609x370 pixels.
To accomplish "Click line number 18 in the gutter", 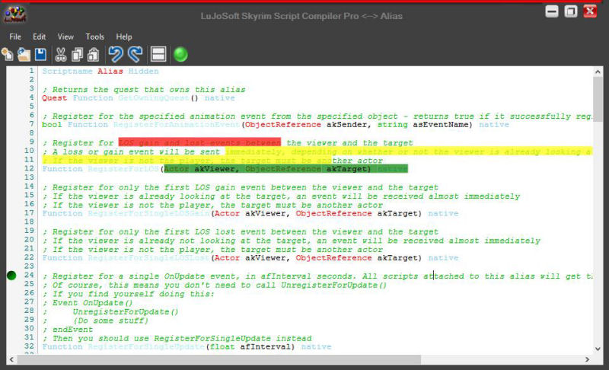I will click(29, 222).
